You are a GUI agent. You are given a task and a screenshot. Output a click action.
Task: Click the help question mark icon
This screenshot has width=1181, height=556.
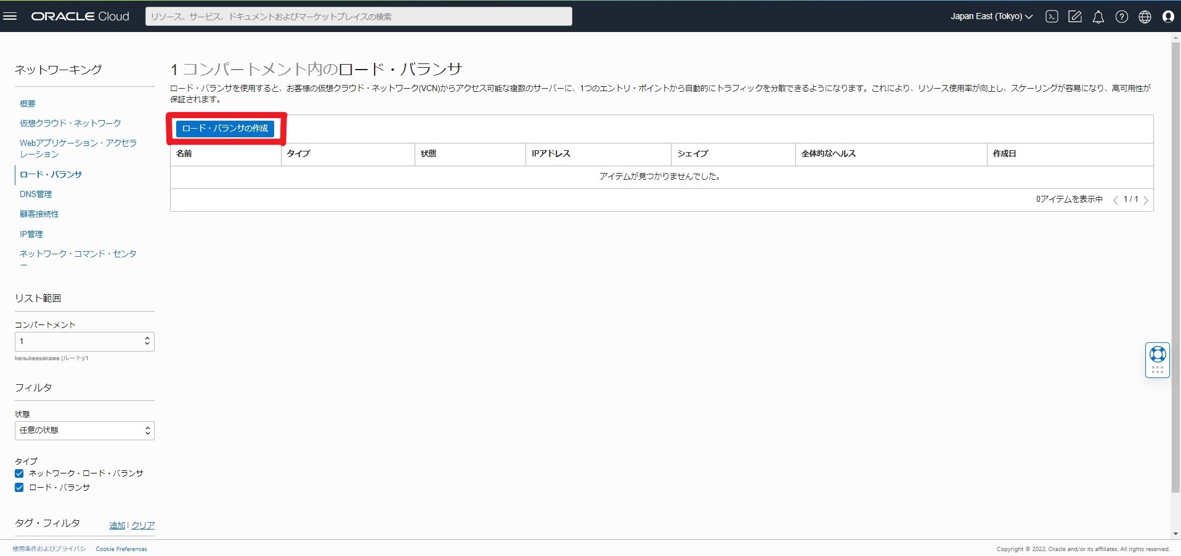[1121, 17]
